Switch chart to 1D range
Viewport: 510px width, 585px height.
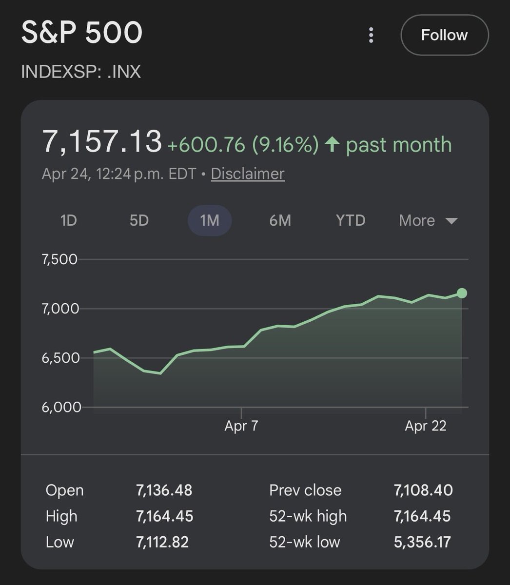69,220
